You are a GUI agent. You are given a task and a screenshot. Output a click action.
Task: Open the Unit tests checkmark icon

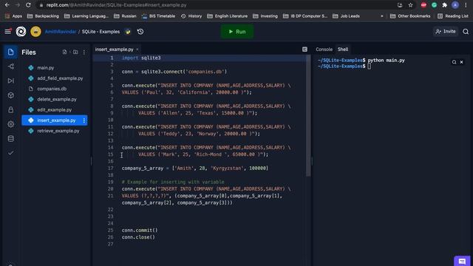(x=11, y=153)
